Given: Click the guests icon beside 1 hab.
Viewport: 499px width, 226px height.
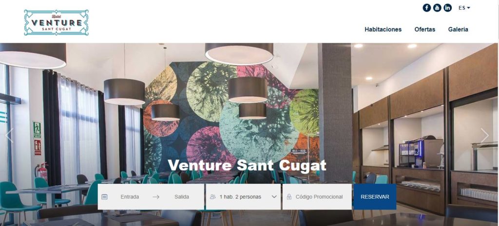Looking at the screenshot, I should click(213, 197).
